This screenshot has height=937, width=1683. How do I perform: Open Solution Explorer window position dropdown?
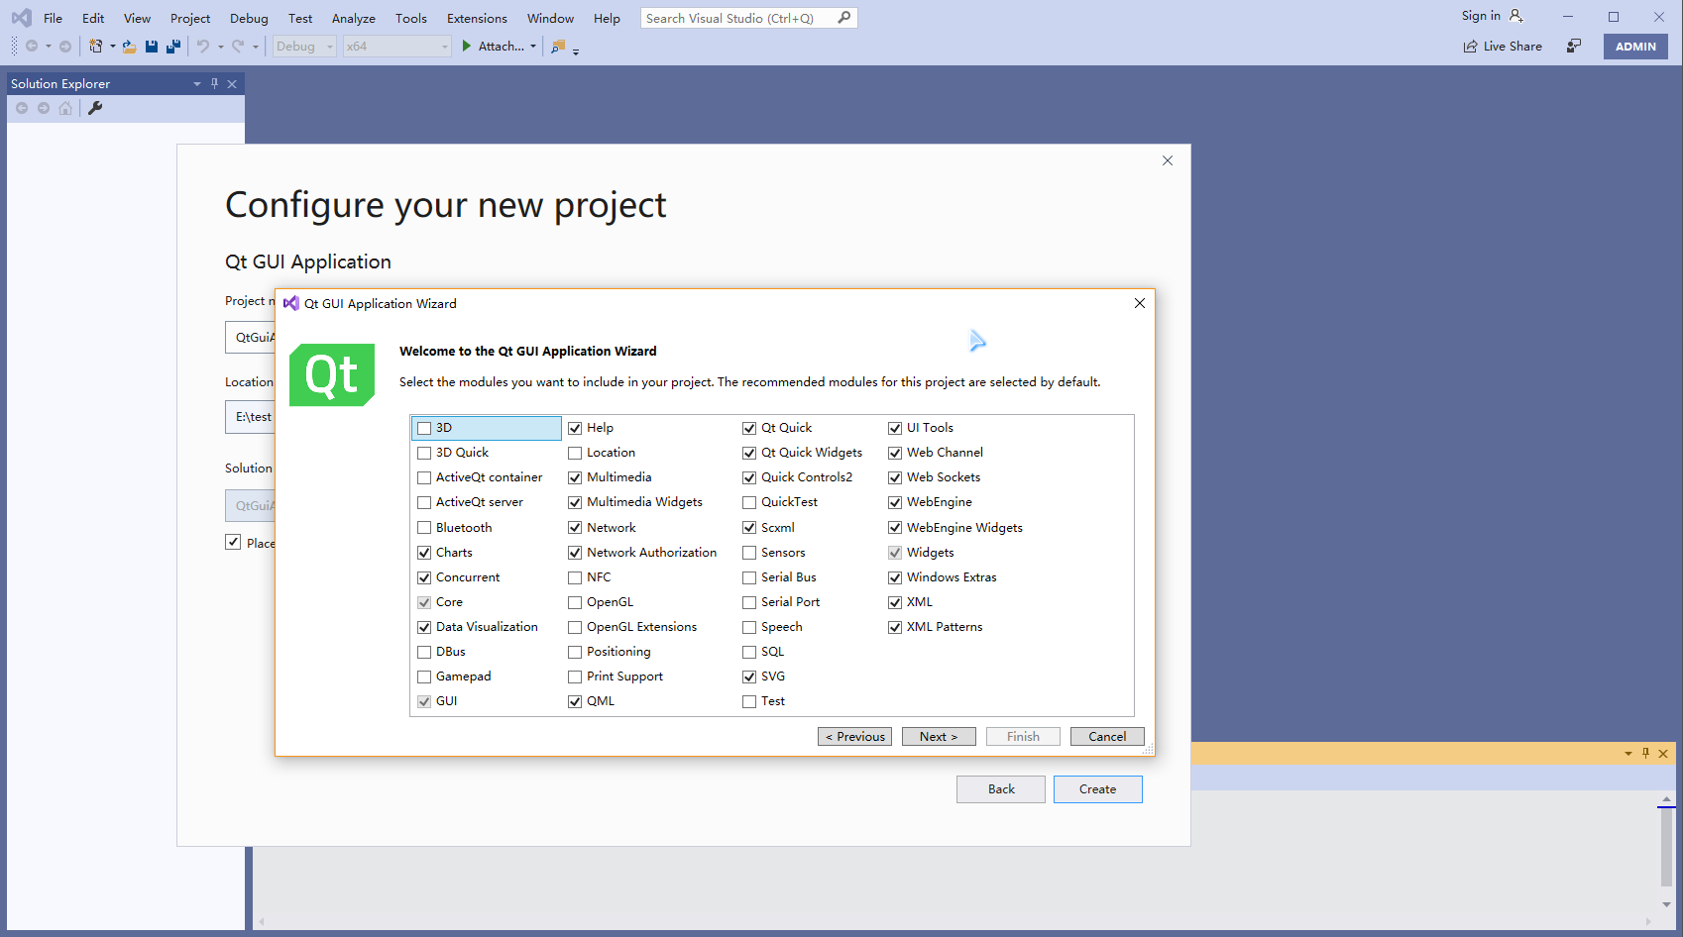pos(196,84)
